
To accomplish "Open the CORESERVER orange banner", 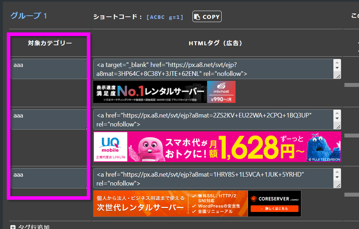I will click(x=197, y=204).
